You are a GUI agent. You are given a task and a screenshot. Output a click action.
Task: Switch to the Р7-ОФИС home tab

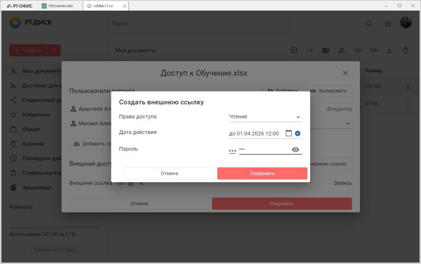click(x=20, y=6)
